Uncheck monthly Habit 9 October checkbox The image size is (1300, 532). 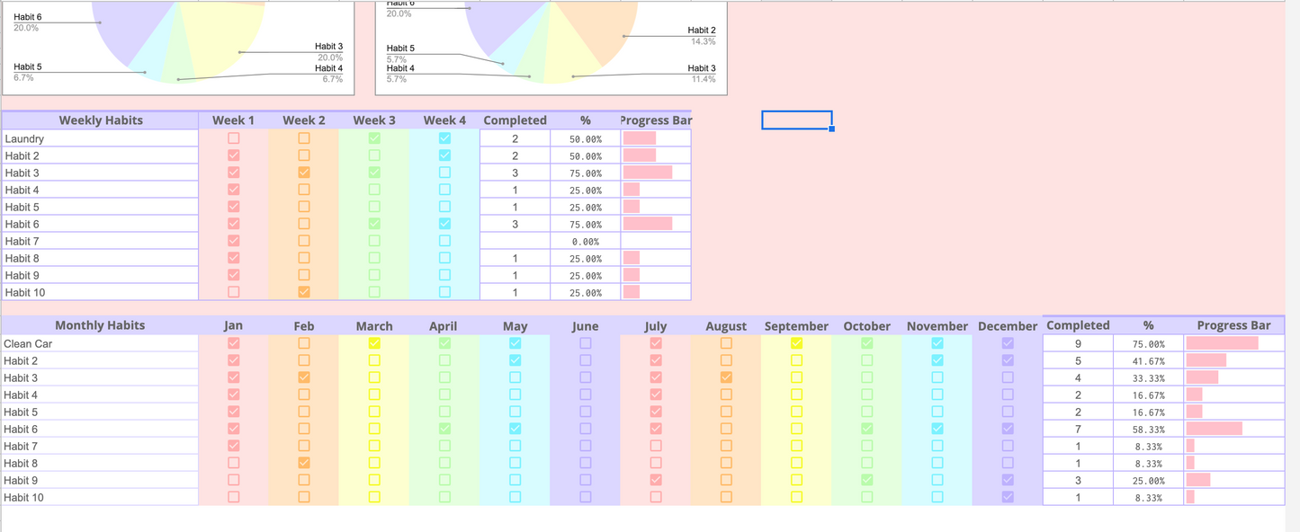tap(866, 480)
